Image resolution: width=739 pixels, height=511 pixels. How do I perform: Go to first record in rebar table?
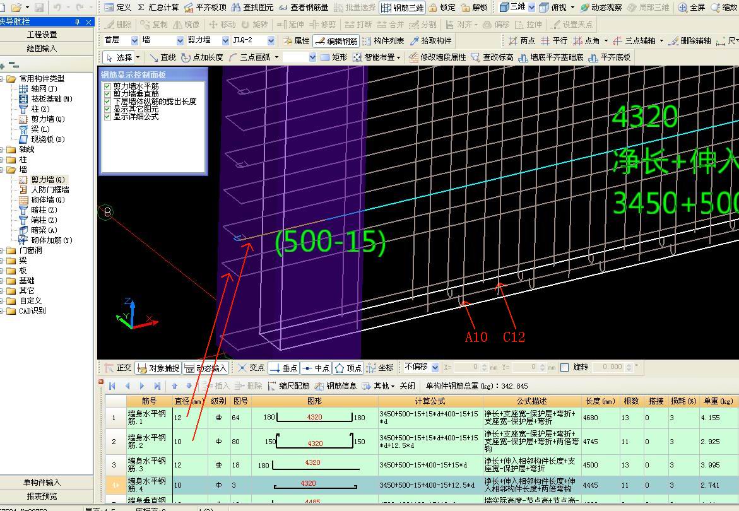[x=112, y=385]
